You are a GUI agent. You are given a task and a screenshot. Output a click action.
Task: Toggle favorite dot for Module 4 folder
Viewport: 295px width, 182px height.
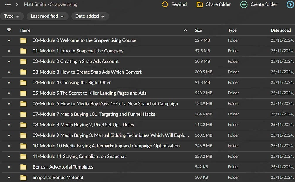coord(9,83)
